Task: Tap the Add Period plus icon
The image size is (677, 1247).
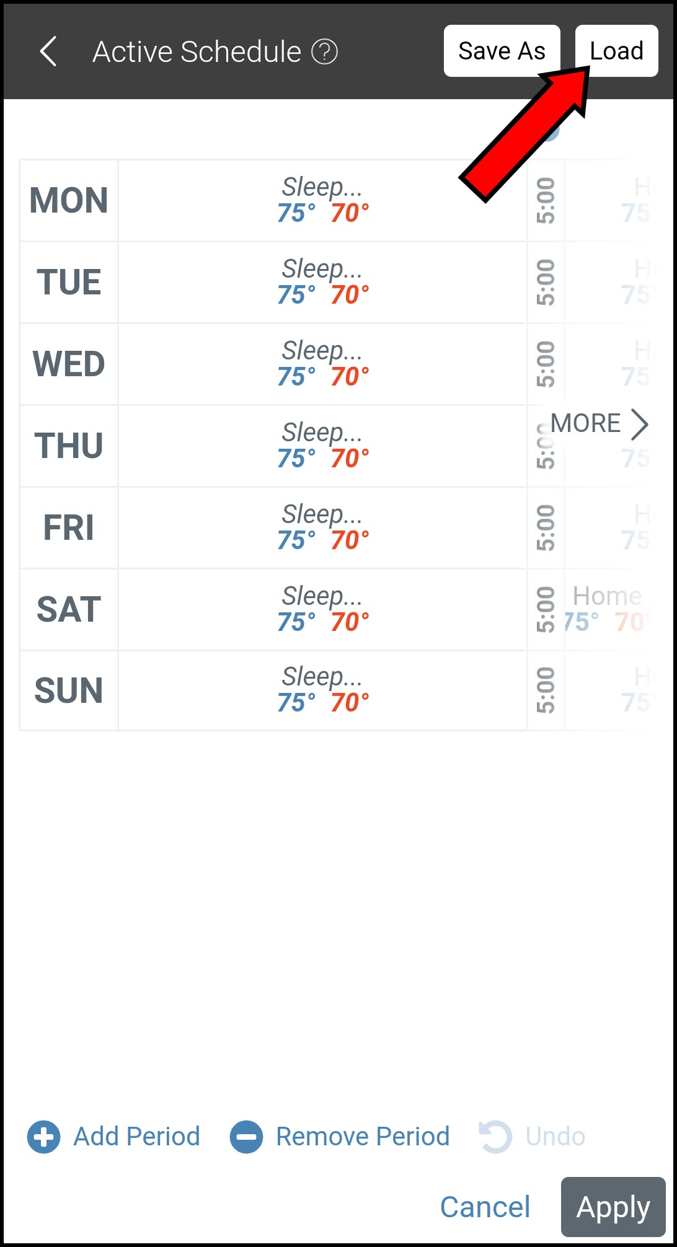Action: tap(43, 1137)
